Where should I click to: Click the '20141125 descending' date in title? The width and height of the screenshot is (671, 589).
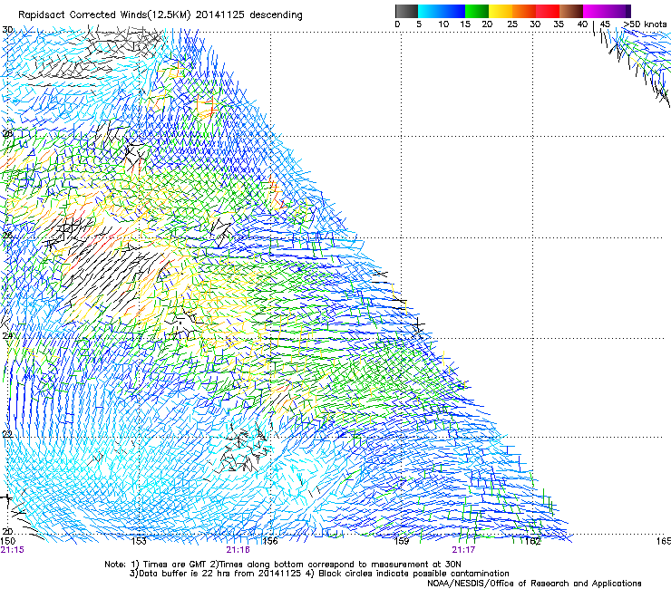tap(248, 15)
